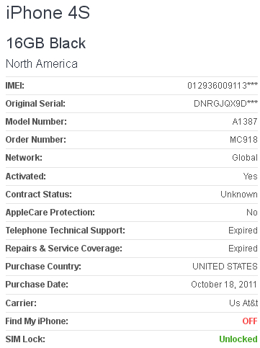
Task: Click the AppleCare Protection value No
Action: pyautogui.click(x=252, y=213)
